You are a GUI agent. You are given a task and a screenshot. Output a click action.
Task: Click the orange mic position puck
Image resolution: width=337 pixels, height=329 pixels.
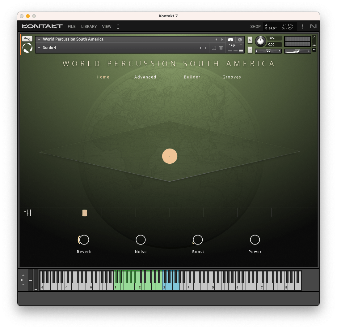point(170,156)
